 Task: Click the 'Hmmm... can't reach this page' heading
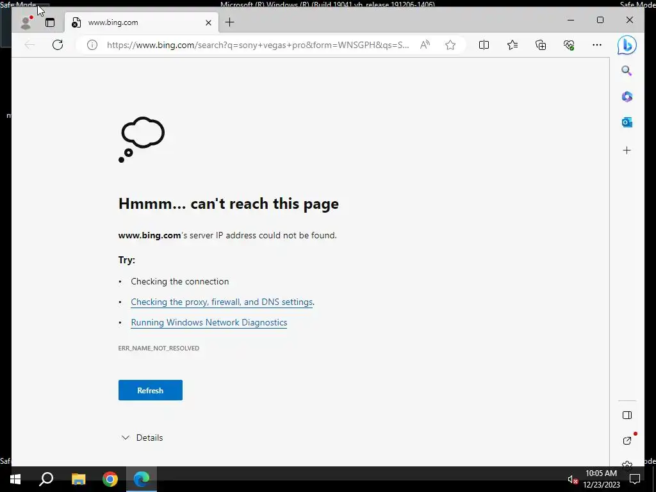tap(229, 204)
